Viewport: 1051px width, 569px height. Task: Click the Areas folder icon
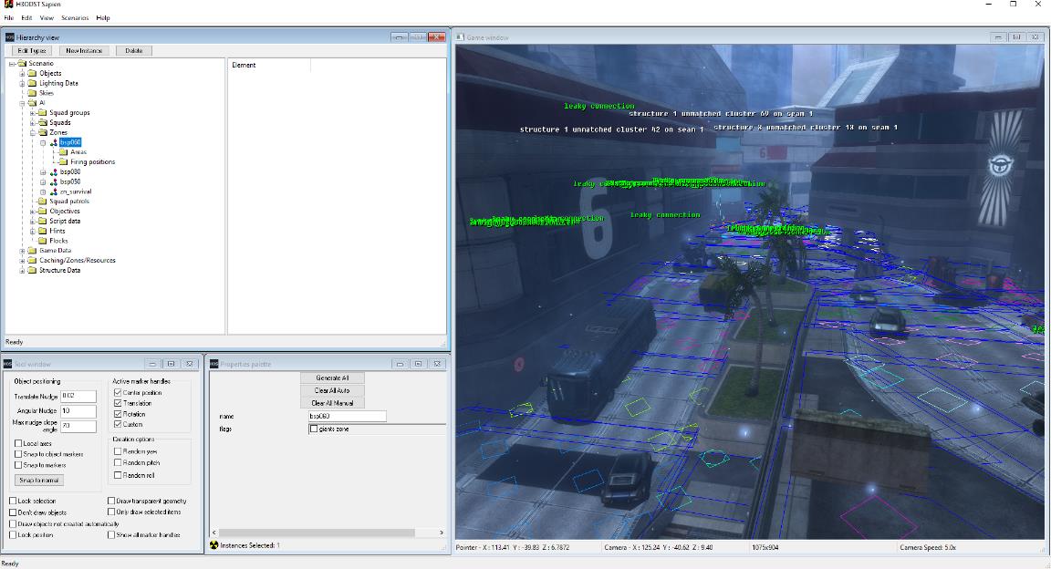tap(63, 152)
